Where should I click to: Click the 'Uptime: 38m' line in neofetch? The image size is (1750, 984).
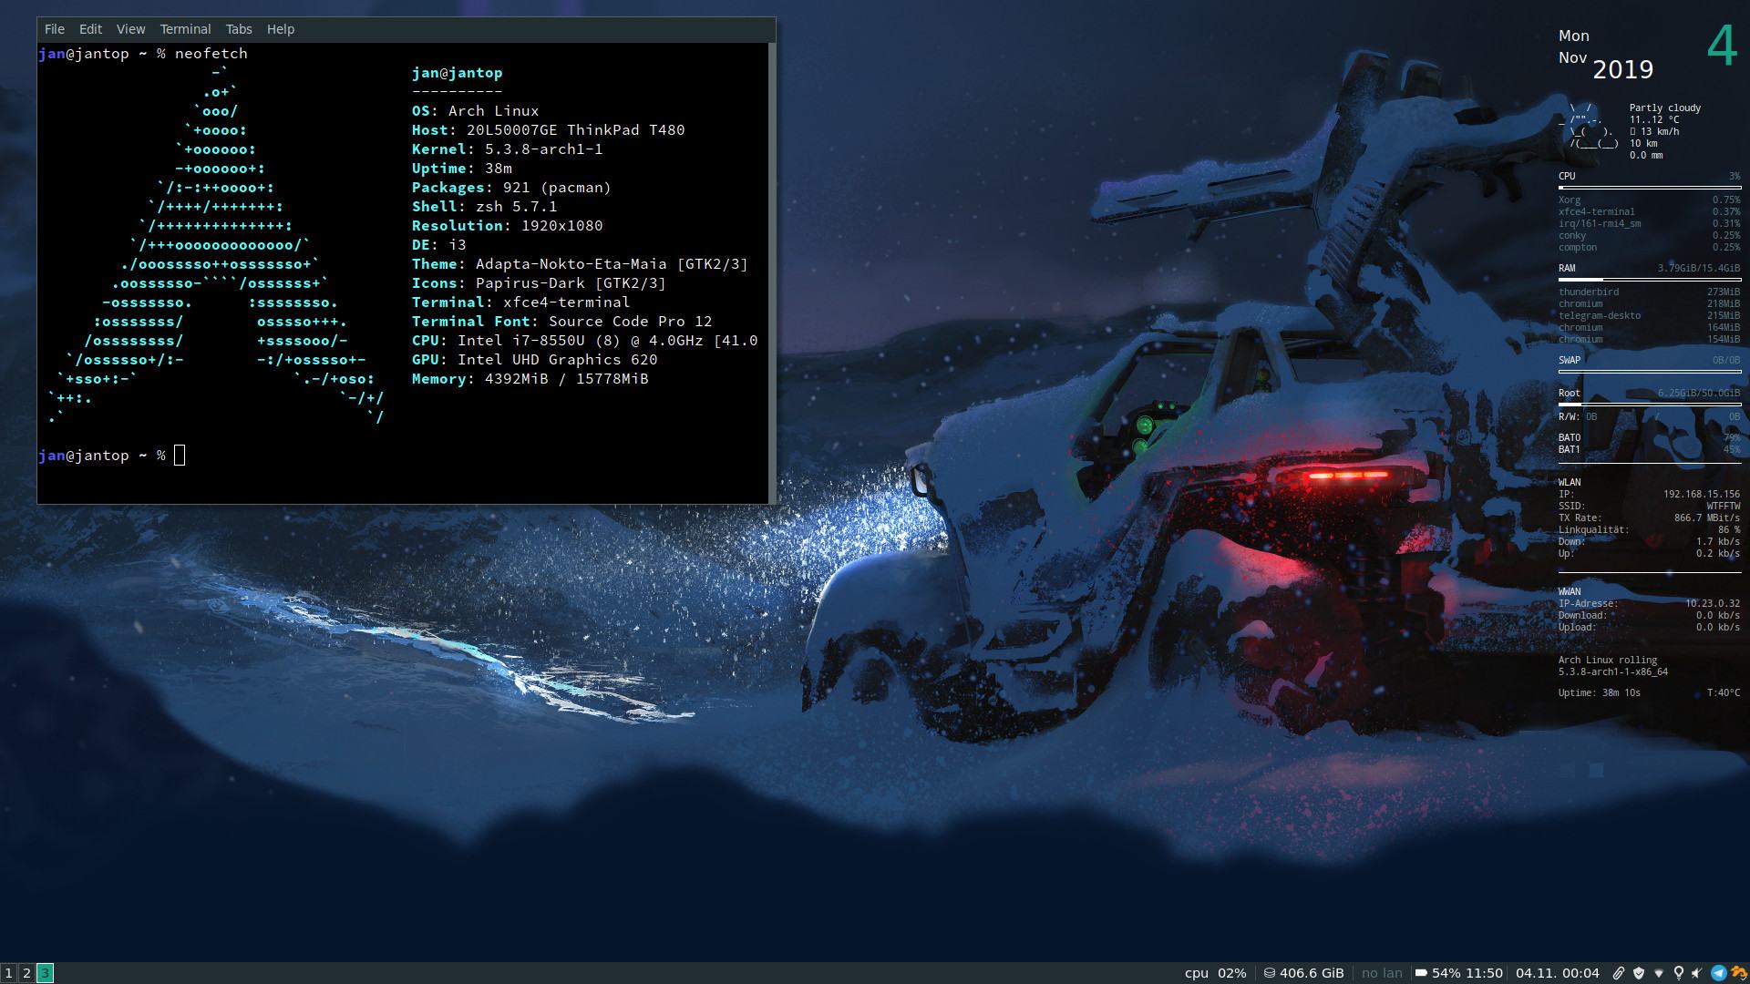pyautogui.click(x=461, y=169)
